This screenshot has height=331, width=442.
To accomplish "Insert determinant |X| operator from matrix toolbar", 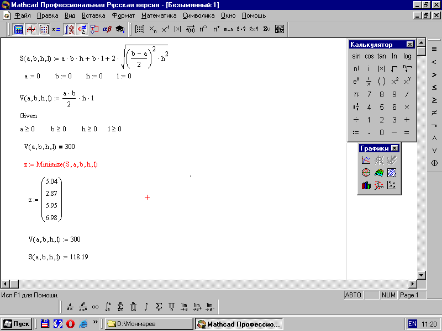I will click(x=177, y=29).
